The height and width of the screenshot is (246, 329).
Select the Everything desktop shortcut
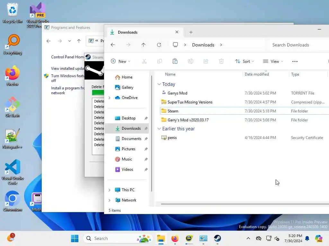tap(13, 44)
